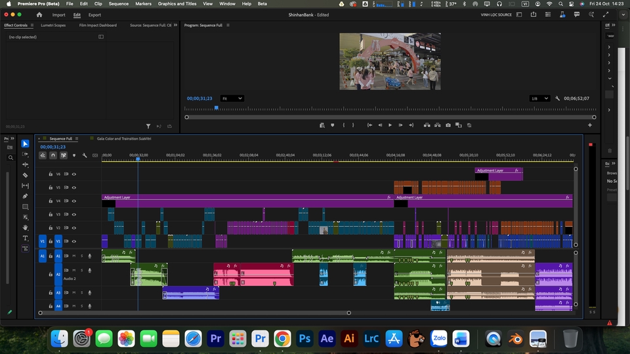Toggle the lock on track V4
Screen dimensions: 630x354
click(50, 201)
